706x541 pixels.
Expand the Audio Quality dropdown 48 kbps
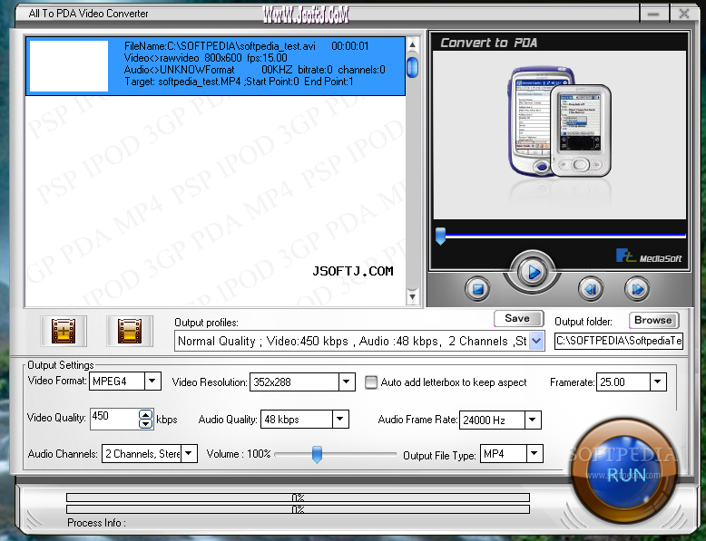click(x=340, y=420)
